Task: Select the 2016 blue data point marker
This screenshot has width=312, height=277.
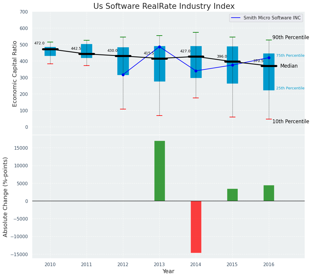Action: [x=269, y=58]
